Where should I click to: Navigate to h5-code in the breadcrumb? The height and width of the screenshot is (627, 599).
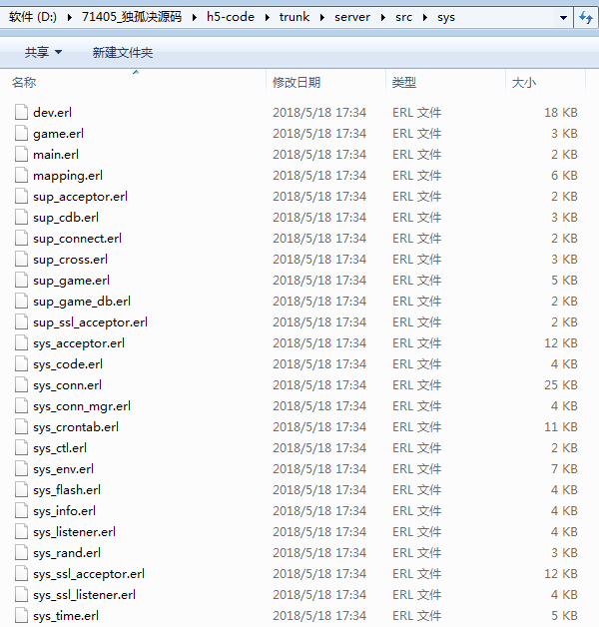coord(237,17)
